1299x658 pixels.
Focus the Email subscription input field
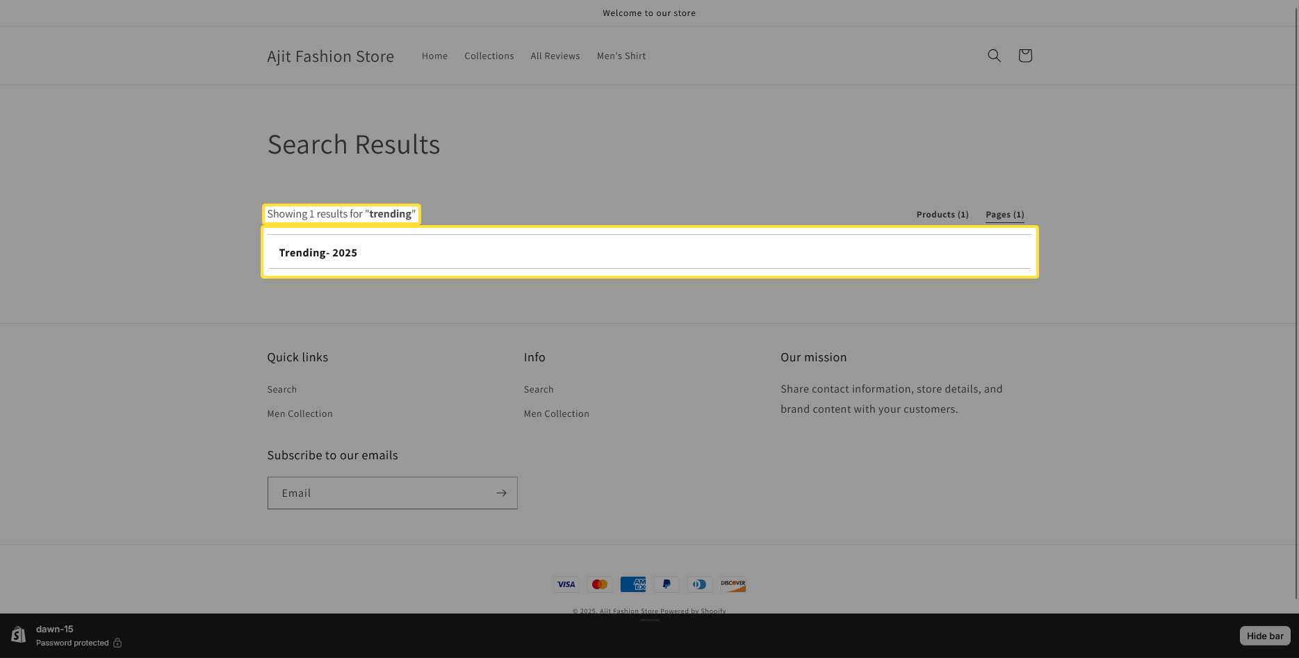point(379,493)
